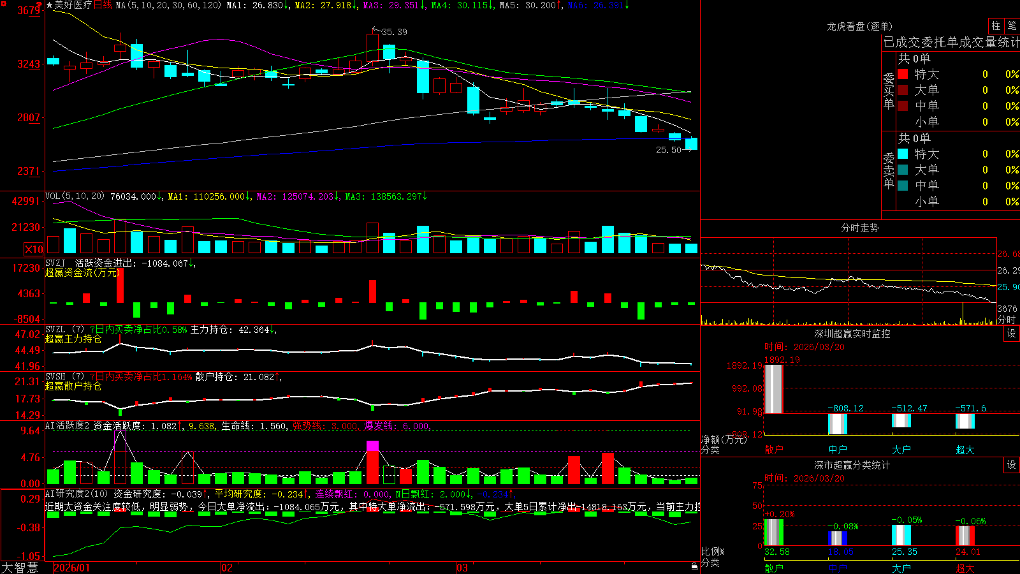
Task: Click the 02 month marker on date axis
Action: point(226,568)
